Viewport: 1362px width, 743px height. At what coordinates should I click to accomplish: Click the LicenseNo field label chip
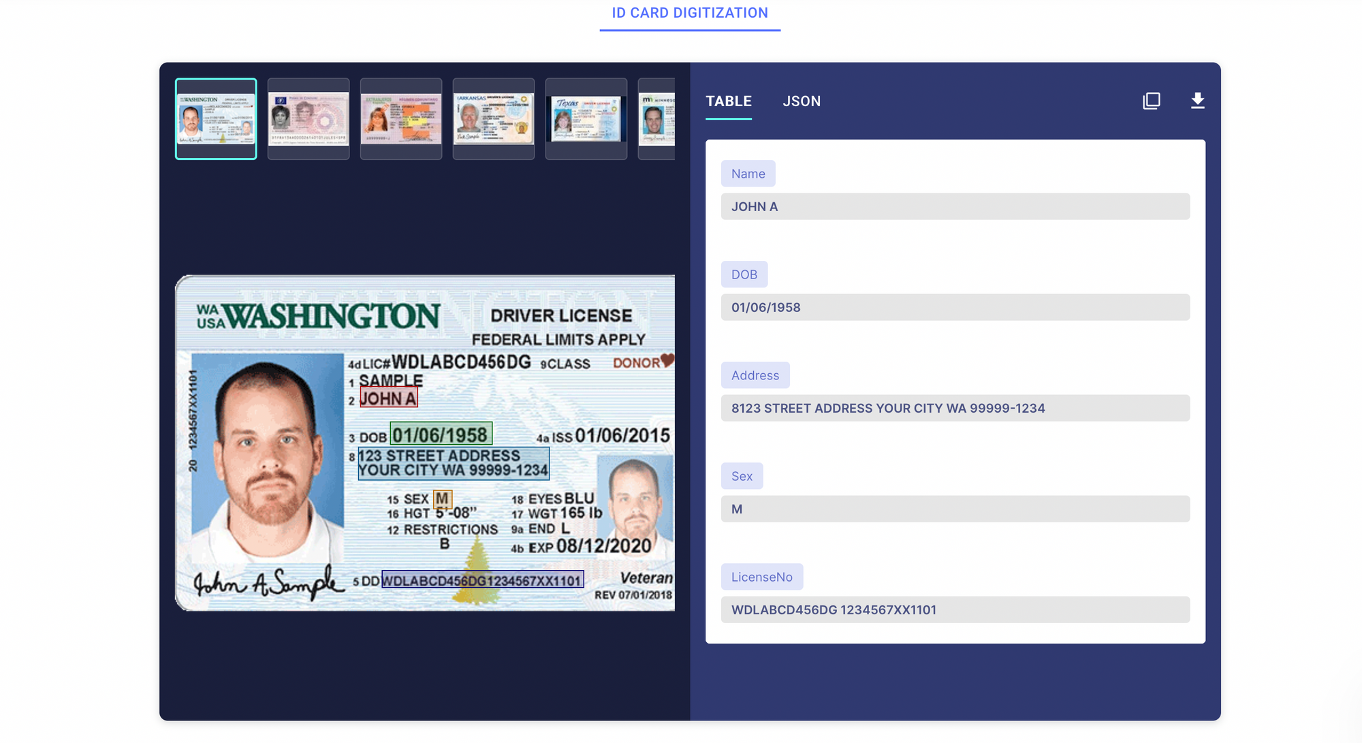coord(762,576)
